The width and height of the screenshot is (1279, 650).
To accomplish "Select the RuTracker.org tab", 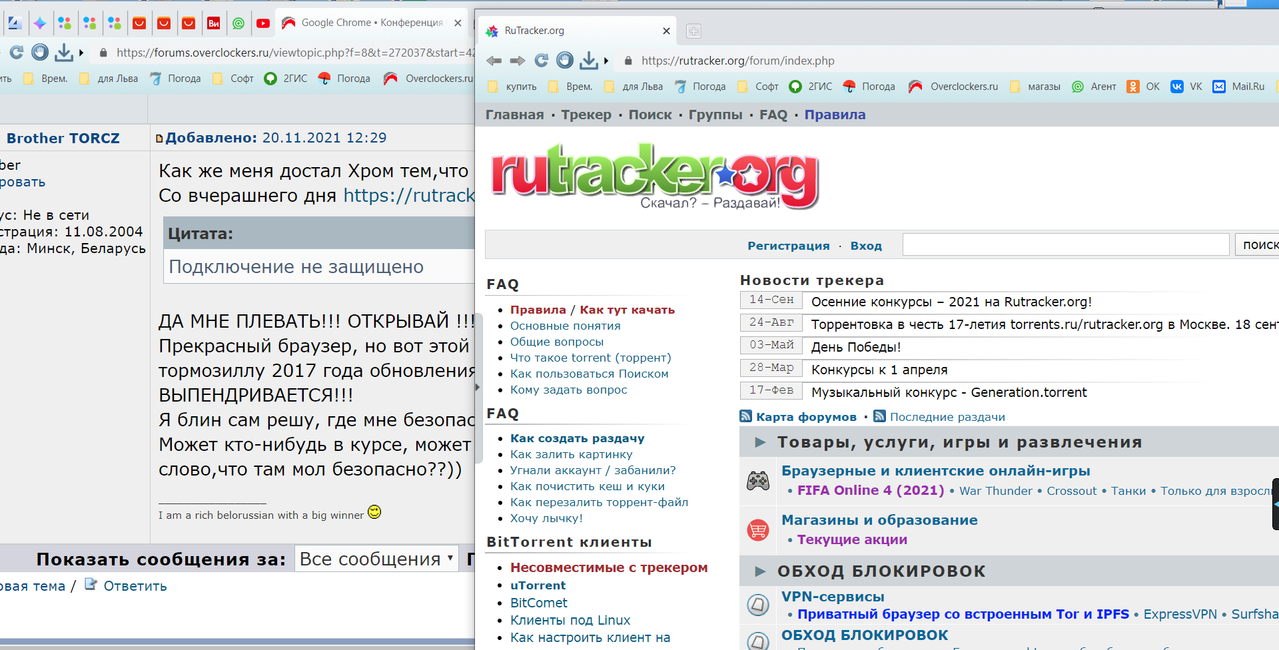I will 577,31.
